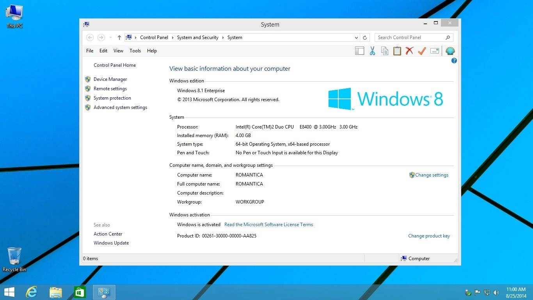The height and width of the screenshot is (300, 533).
Task: Click the shield next to Change settings
Action: point(412,175)
